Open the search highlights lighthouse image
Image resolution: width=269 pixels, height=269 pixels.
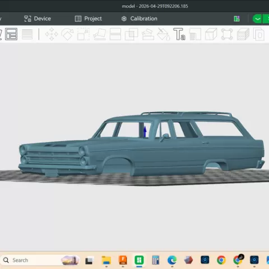point(70,260)
